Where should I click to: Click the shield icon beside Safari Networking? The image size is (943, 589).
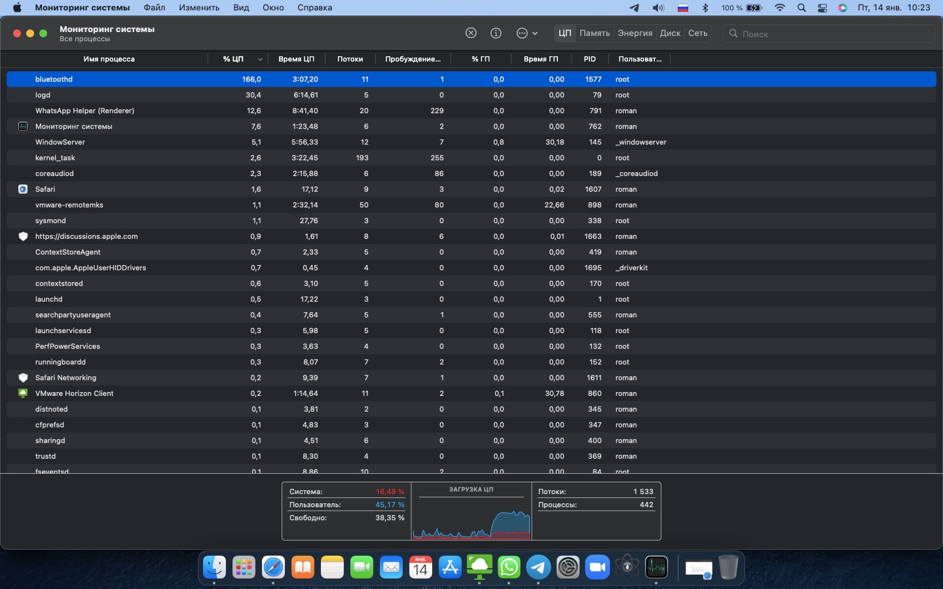point(23,378)
